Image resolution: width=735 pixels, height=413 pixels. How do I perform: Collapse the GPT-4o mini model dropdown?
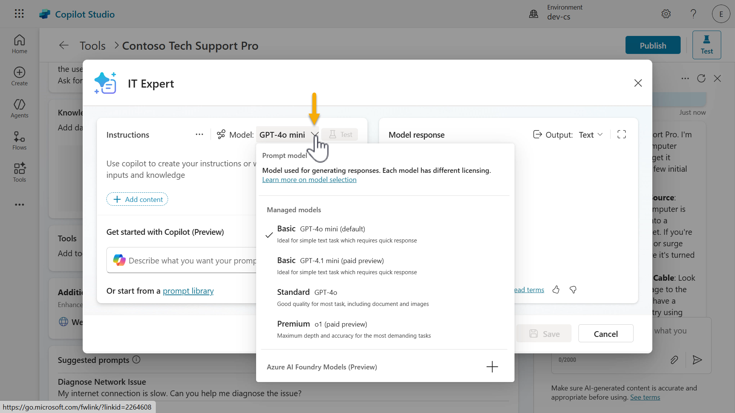coord(288,135)
